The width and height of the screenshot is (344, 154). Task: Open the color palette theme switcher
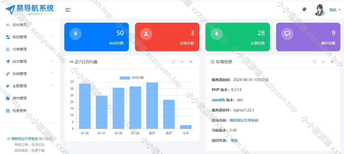tap(304, 9)
